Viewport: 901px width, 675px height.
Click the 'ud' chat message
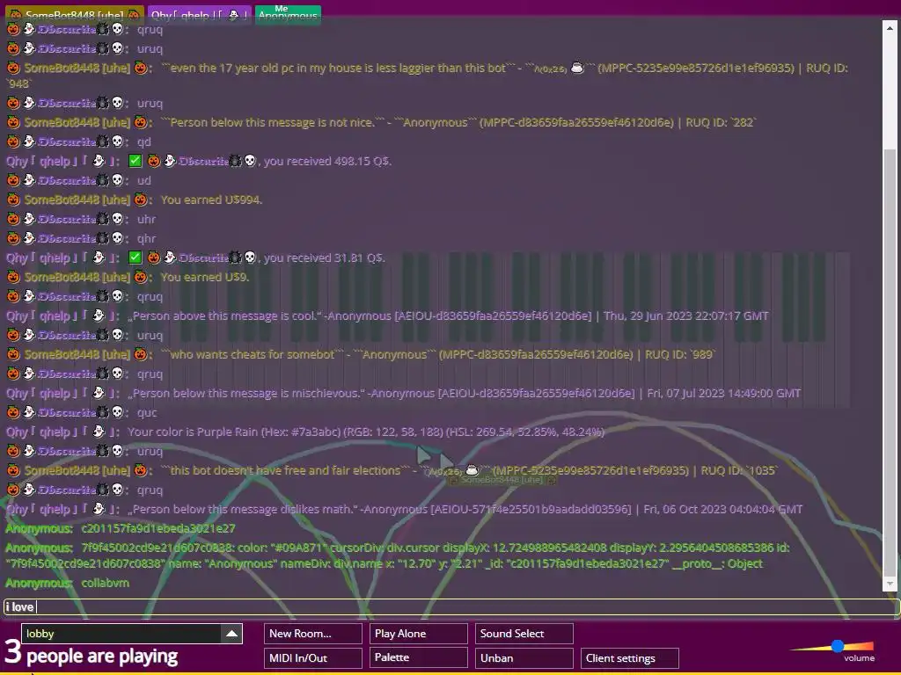click(x=143, y=180)
